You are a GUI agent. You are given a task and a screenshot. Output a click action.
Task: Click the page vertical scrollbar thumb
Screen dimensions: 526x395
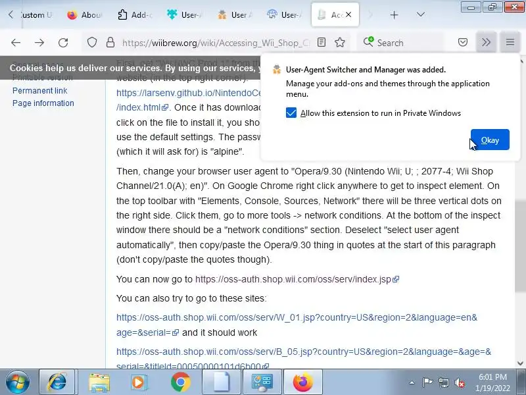[520, 245]
